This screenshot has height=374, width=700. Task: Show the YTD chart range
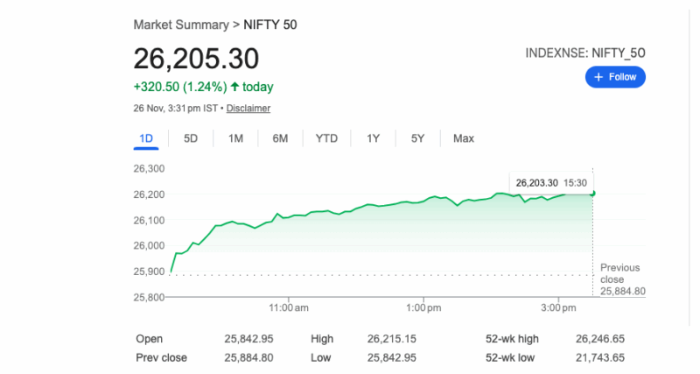pyautogui.click(x=326, y=138)
